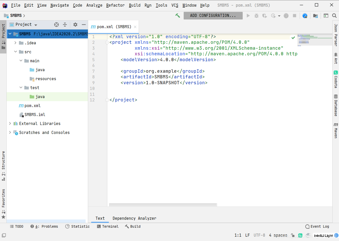
Task: Hide the Project panel with minus icon
Action: [x=84, y=25]
